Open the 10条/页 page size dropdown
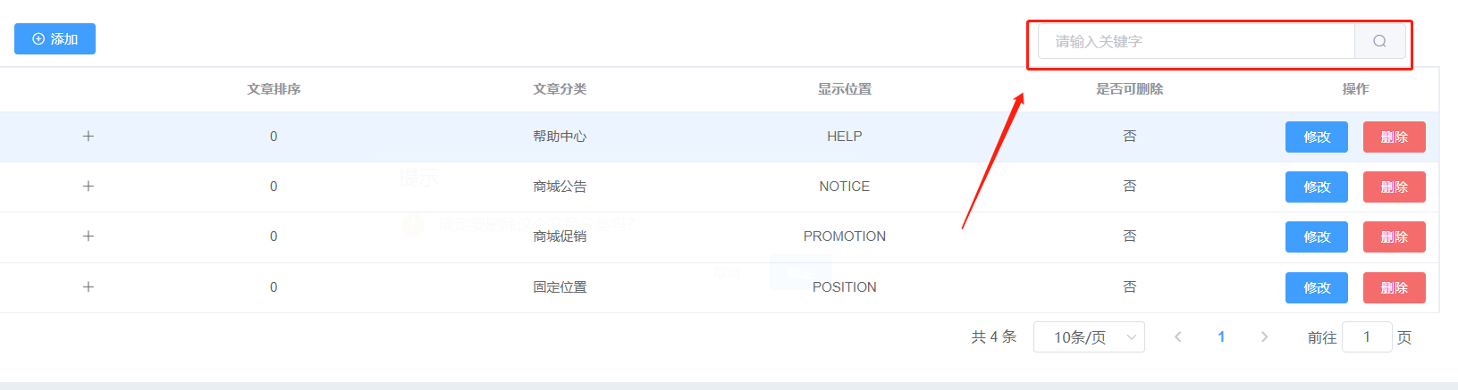This screenshot has width=1458, height=390. 1089,337
